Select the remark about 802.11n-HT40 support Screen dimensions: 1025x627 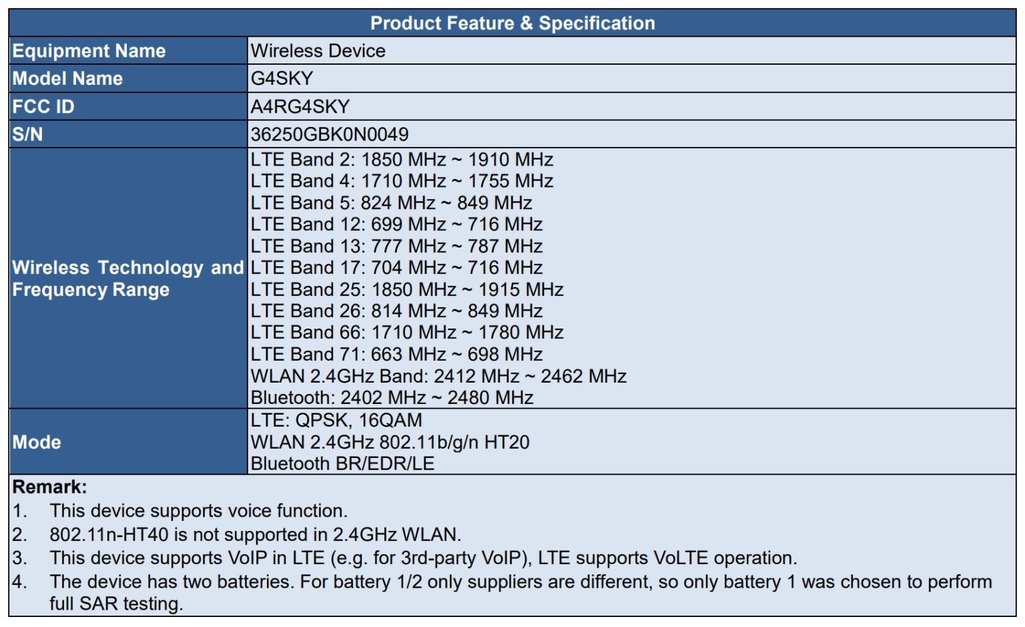point(255,534)
